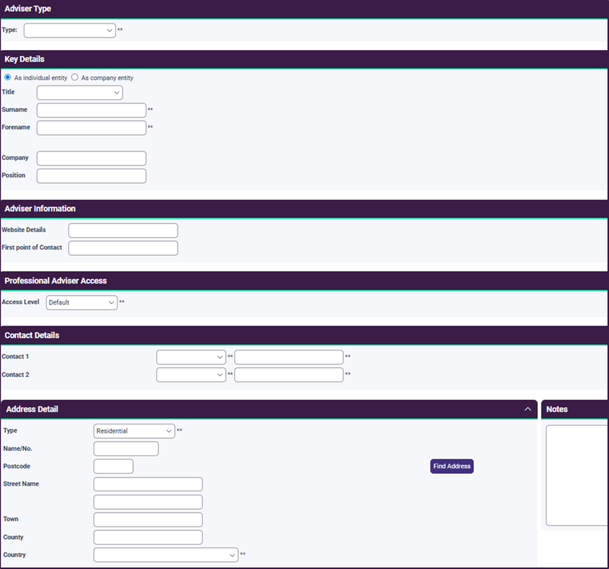Focus the Website Details field
The width and height of the screenshot is (609, 569).
tap(123, 230)
